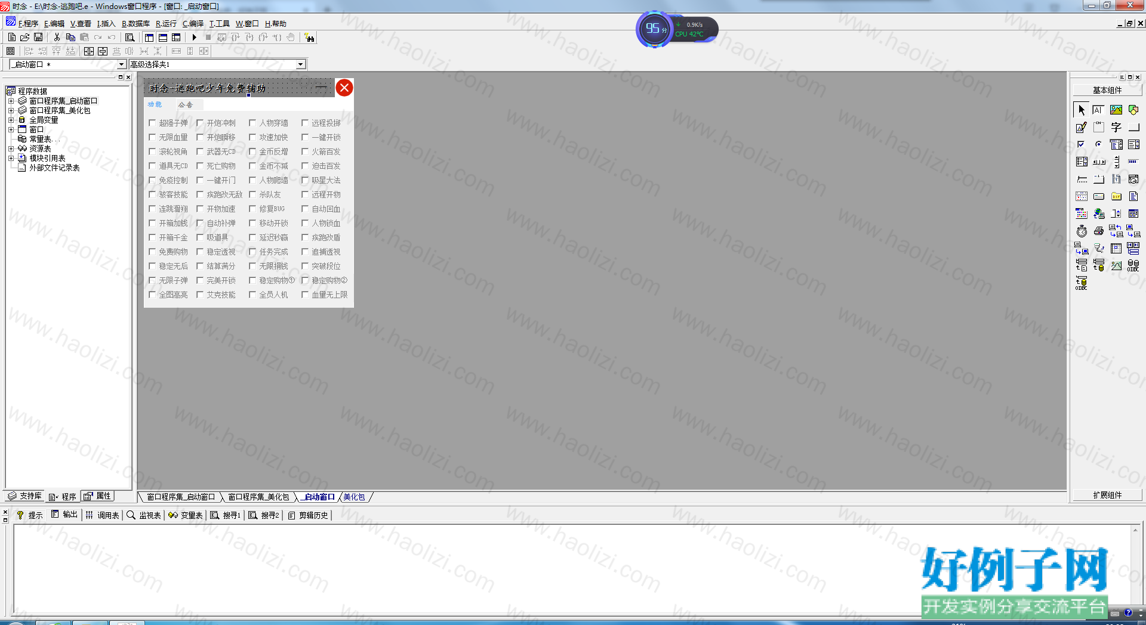Open a file with the folder icon
The height and width of the screenshot is (625, 1146).
[x=24, y=37]
